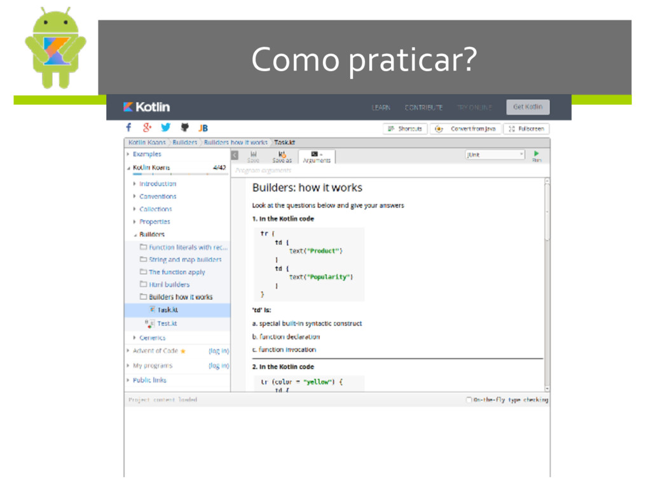Open the CONTRIBUTE menu item

pyautogui.click(x=423, y=107)
